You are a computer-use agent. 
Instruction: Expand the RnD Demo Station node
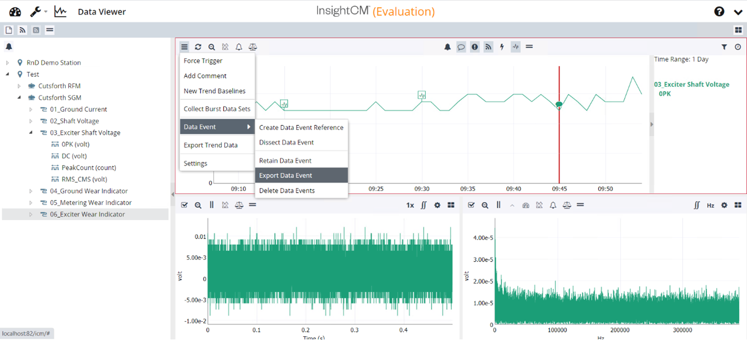[x=8, y=63]
